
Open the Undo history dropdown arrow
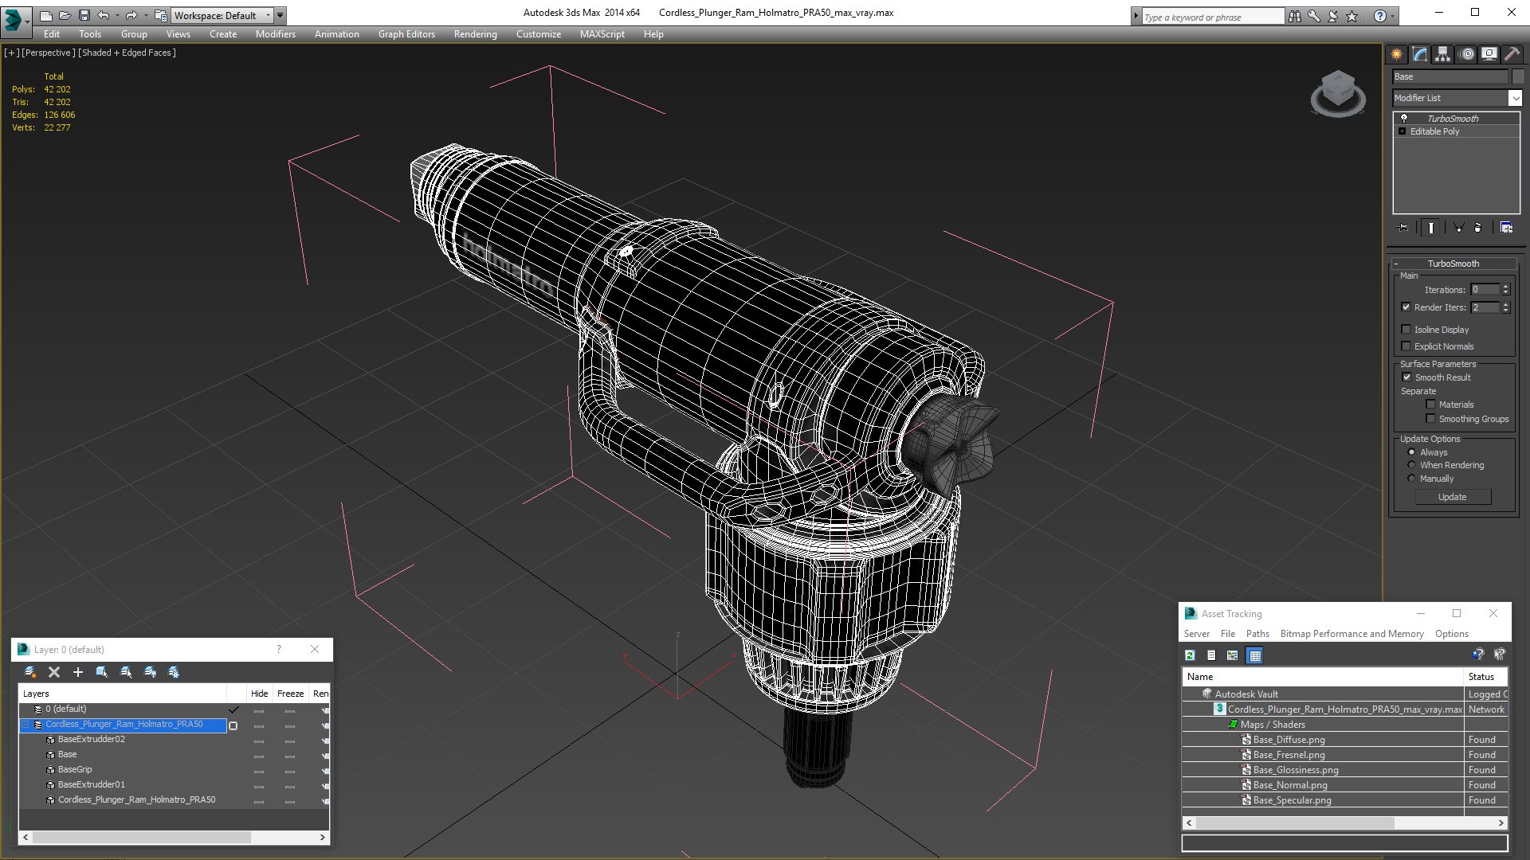coord(117,15)
